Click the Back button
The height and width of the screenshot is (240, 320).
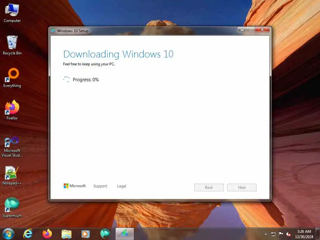(x=209, y=187)
